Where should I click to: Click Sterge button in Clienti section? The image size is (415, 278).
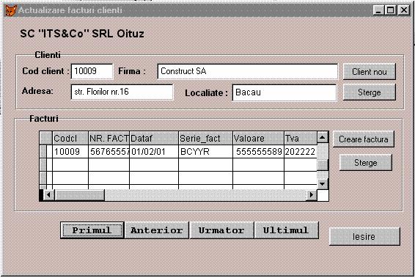tap(370, 92)
